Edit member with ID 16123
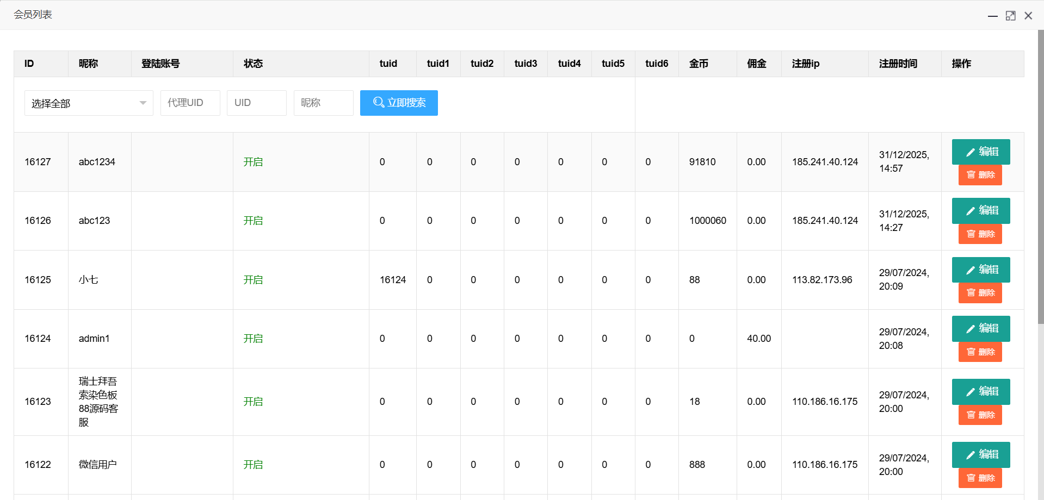Screen dimensions: 1044x500 (980, 392)
